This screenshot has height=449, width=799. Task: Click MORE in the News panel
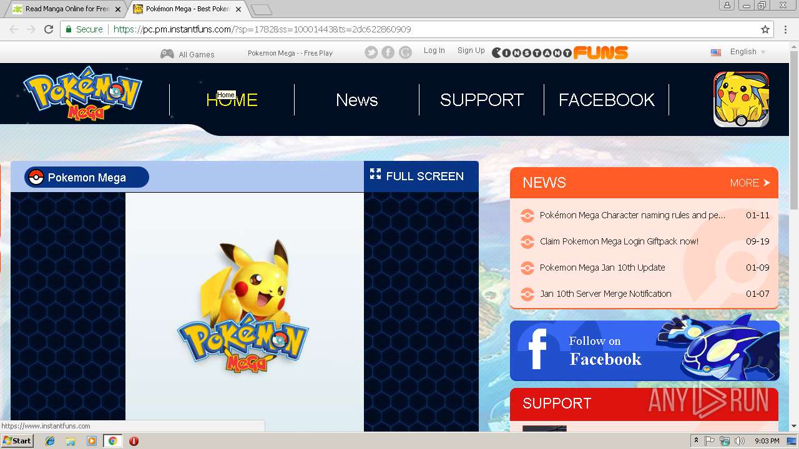[750, 183]
